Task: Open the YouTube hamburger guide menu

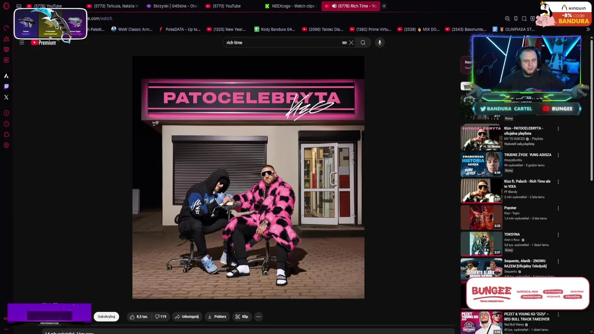Action: coord(21,42)
